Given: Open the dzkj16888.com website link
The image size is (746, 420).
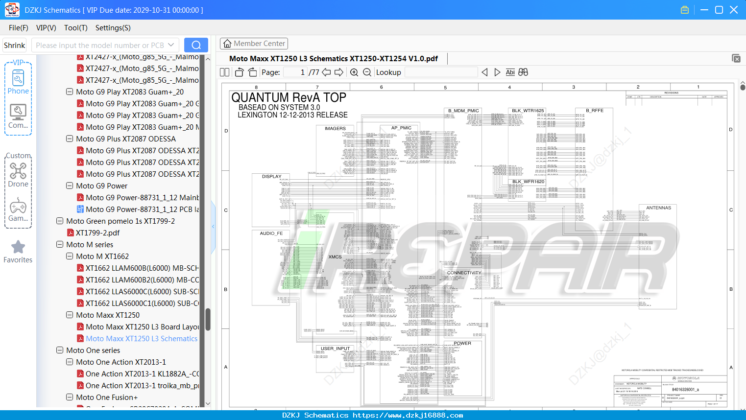Looking at the screenshot, I should coord(408,415).
